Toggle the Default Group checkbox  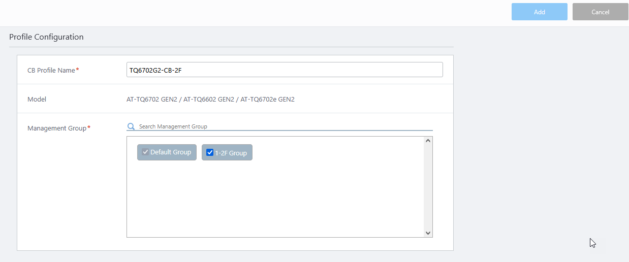pyautogui.click(x=145, y=152)
